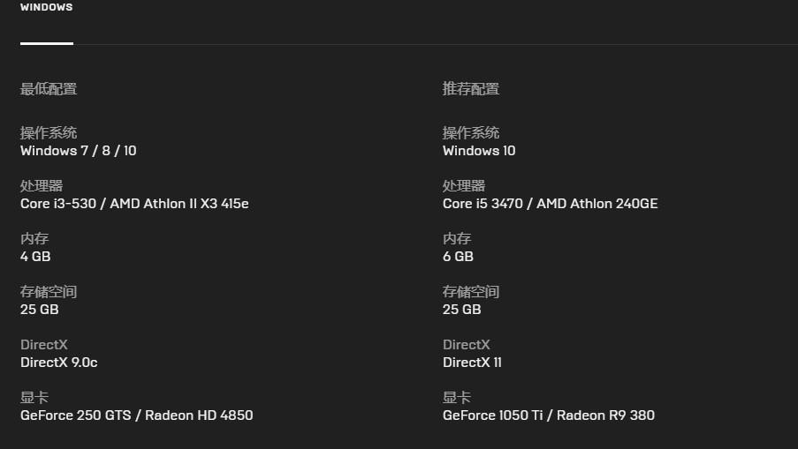Click the 4 GB memory value
The image size is (798, 449).
(x=35, y=257)
